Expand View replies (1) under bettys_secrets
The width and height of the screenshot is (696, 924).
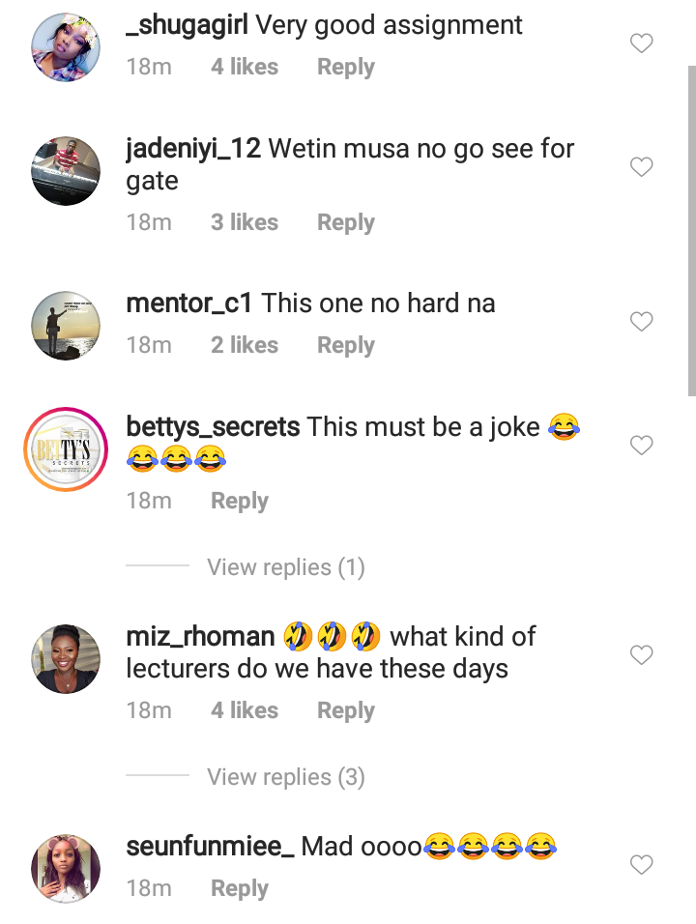pyautogui.click(x=285, y=567)
